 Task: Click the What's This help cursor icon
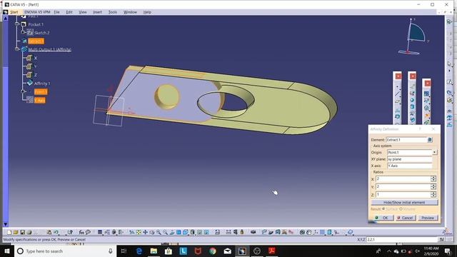point(70,232)
